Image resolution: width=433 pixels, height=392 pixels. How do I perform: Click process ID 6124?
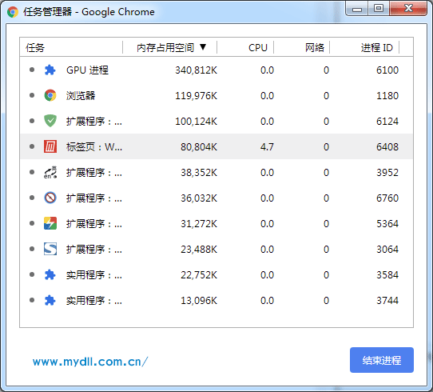[x=387, y=122]
